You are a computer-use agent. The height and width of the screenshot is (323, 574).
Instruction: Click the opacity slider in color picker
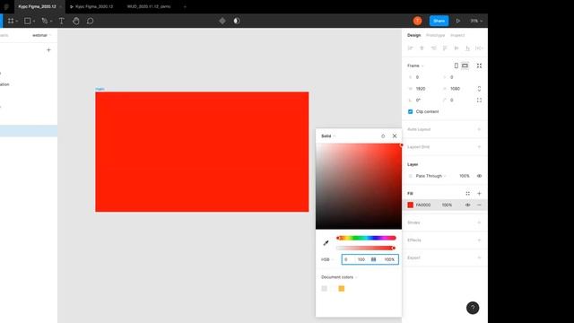coord(366,248)
